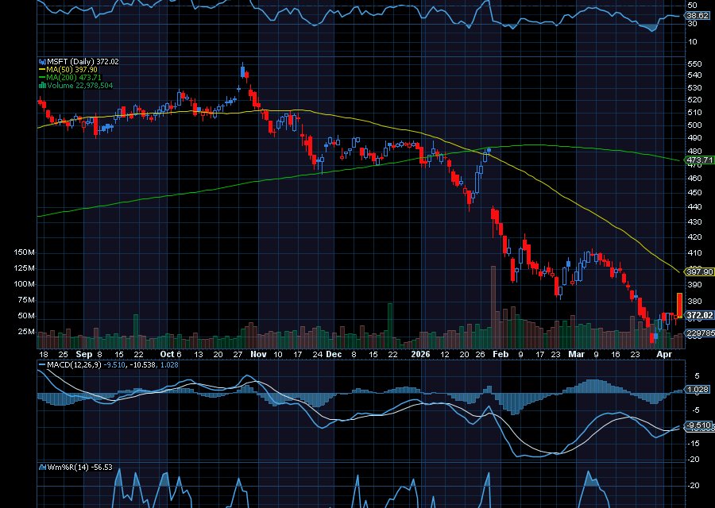Select the yellow MA(50) line indicator icon

coord(41,69)
